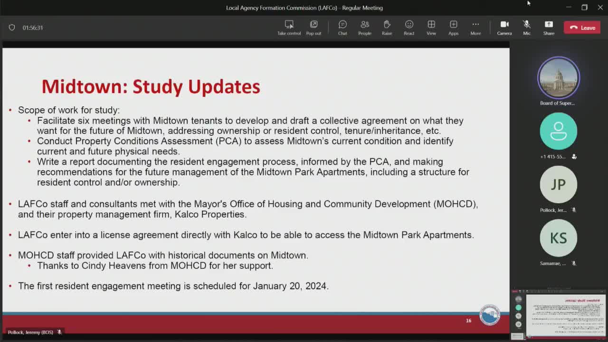Pop out the shared content window

coord(313,28)
